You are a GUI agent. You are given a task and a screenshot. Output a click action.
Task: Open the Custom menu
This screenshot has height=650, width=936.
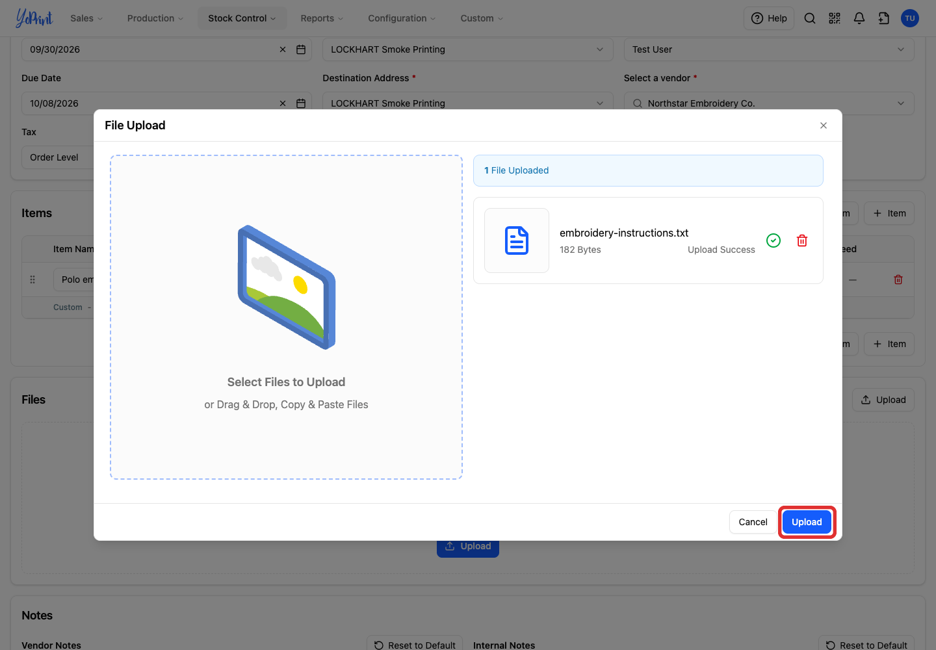[482, 18]
